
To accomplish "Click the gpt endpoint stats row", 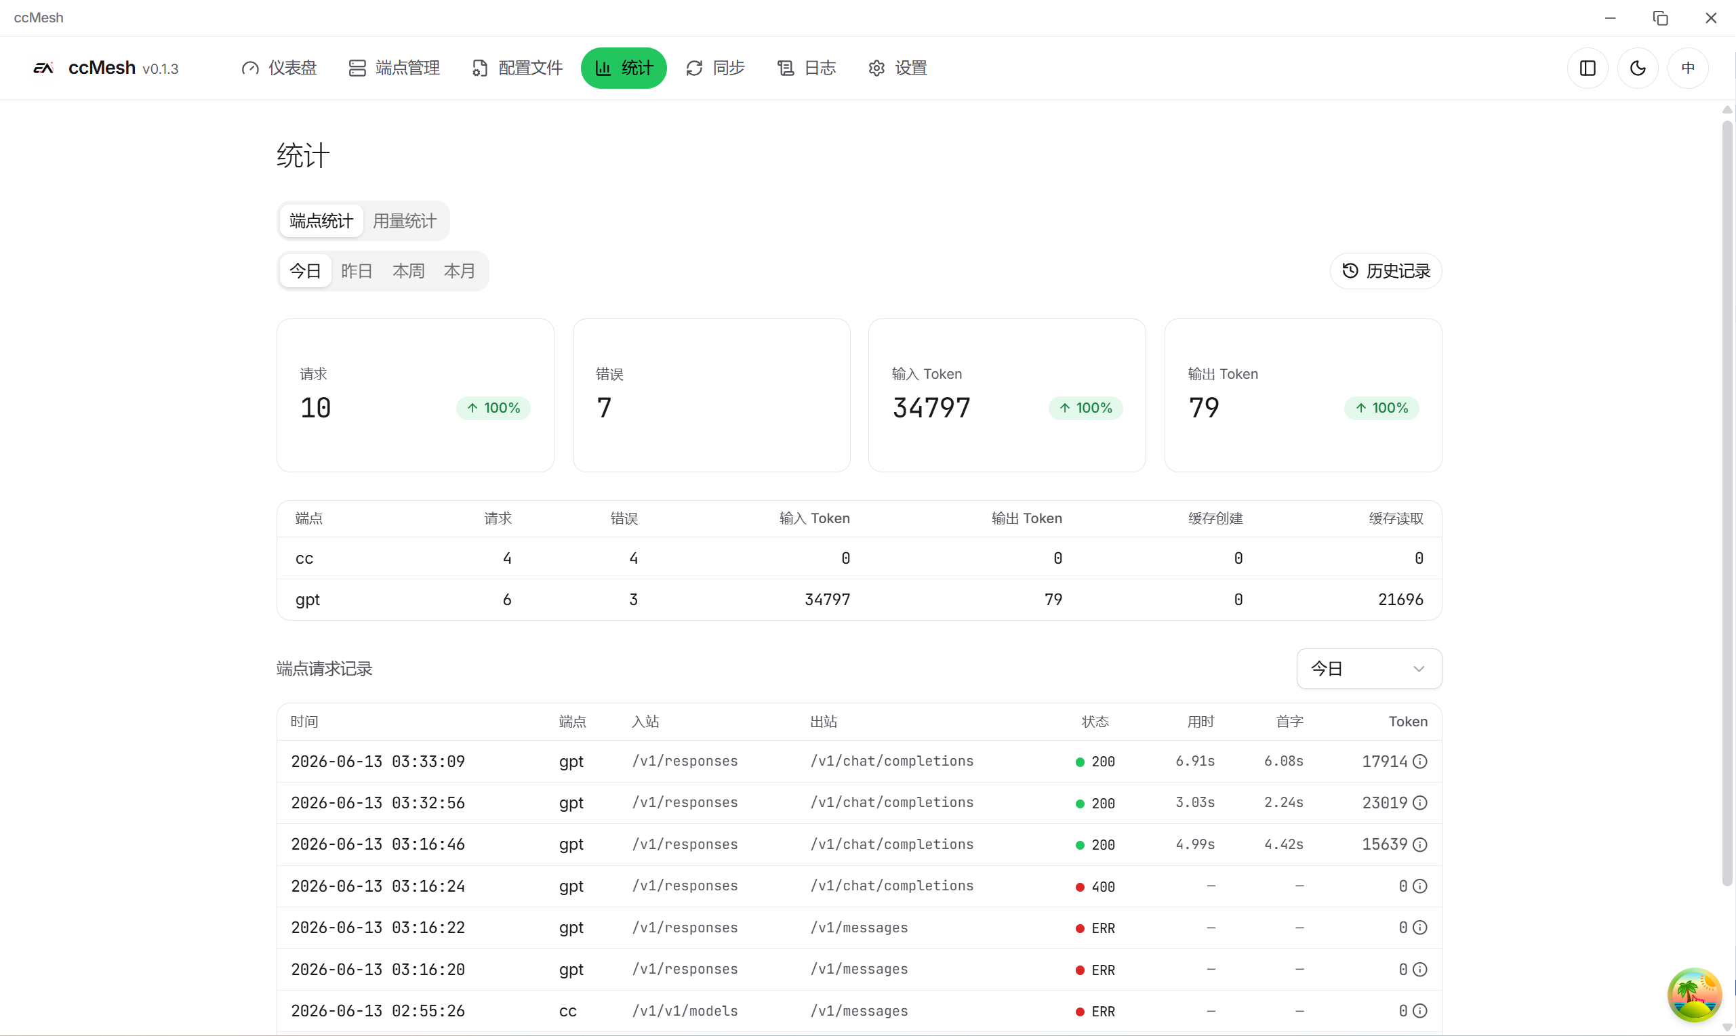I will (x=859, y=600).
